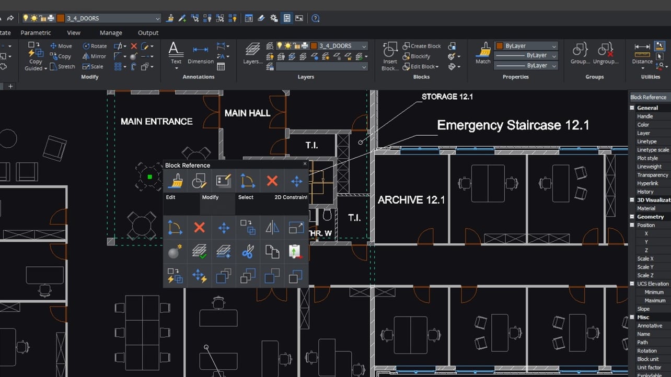
Task: Click the Blockify icon in Blocks panel
Action: 407,56
